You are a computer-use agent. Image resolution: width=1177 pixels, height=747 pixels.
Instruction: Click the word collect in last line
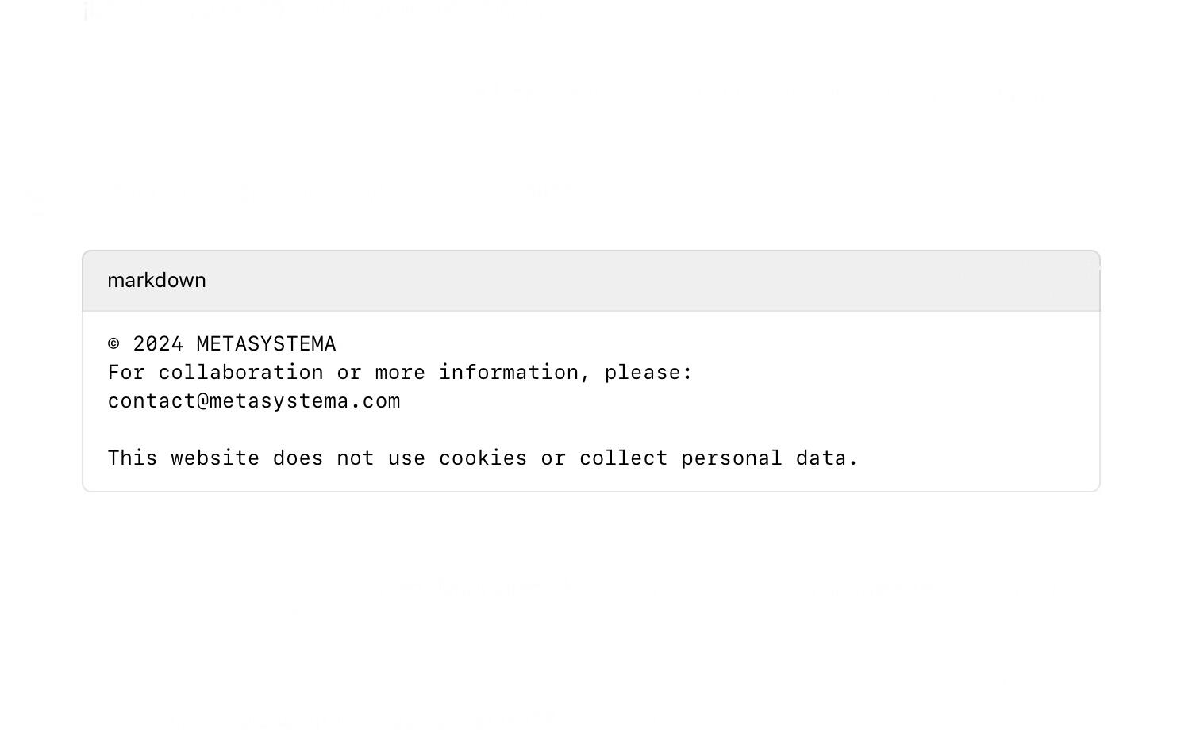click(624, 458)
